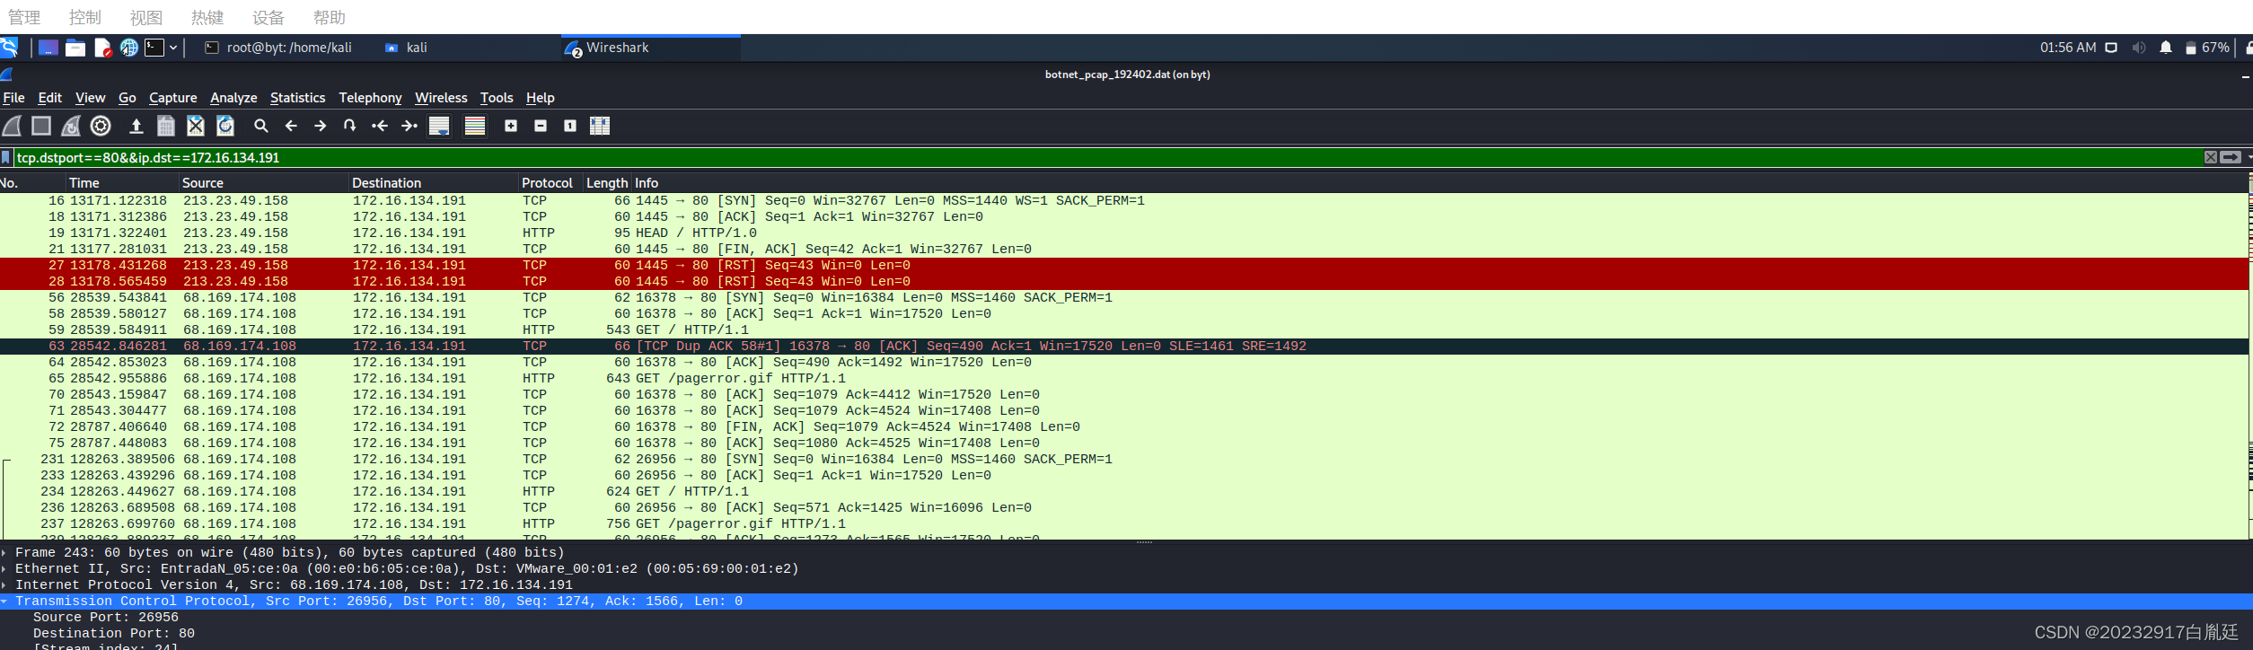Viewport: 2253px width, 650px height.
Task: Sort packets by Protocol column header
Action: coord(550,183)
